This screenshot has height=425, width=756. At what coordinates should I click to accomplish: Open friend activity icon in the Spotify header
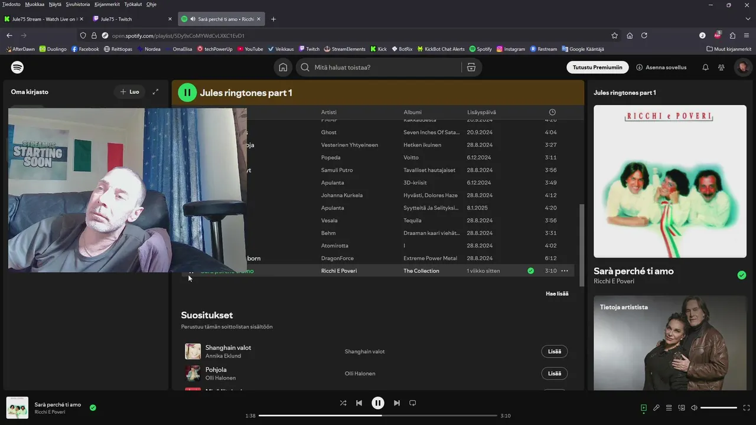click(721, 67)
